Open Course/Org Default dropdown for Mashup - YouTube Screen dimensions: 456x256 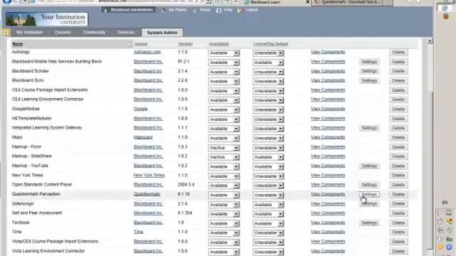coord(268,166)
